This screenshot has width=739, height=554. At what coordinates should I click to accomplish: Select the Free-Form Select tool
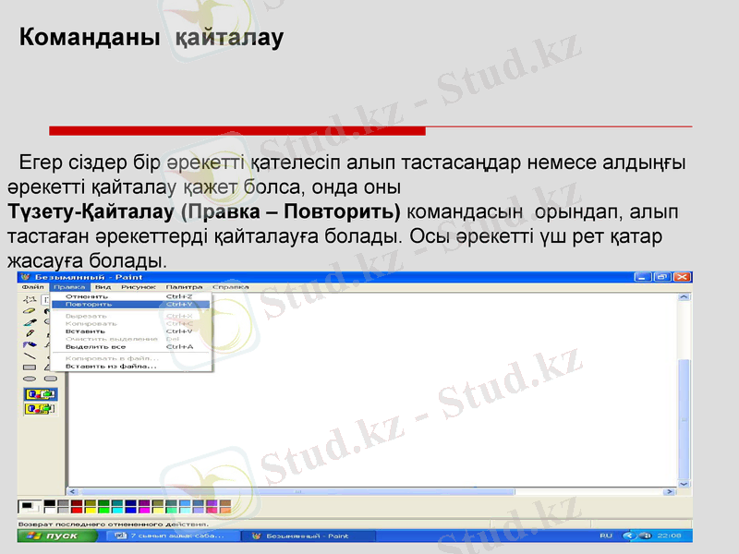pyautogui.click(x=30, y=299)
